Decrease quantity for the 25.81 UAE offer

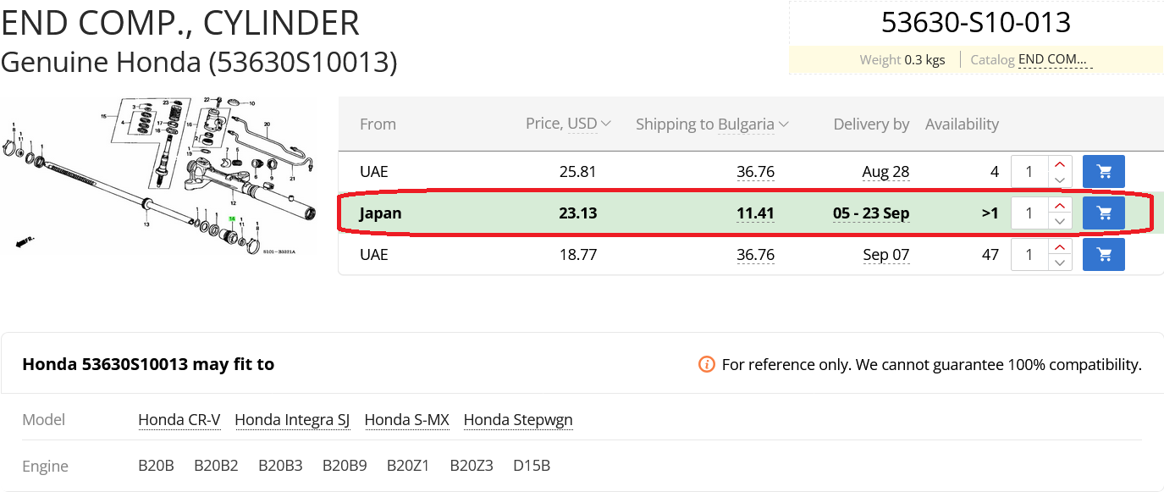pos(1060,180)
